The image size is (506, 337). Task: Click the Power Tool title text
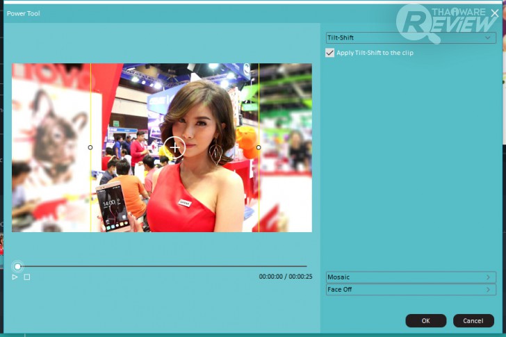pyautogui.click(x=23, y=13)
